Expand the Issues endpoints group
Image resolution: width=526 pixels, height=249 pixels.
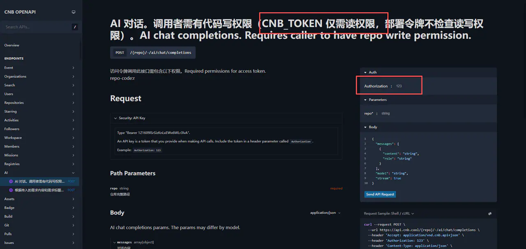[39, 243]
